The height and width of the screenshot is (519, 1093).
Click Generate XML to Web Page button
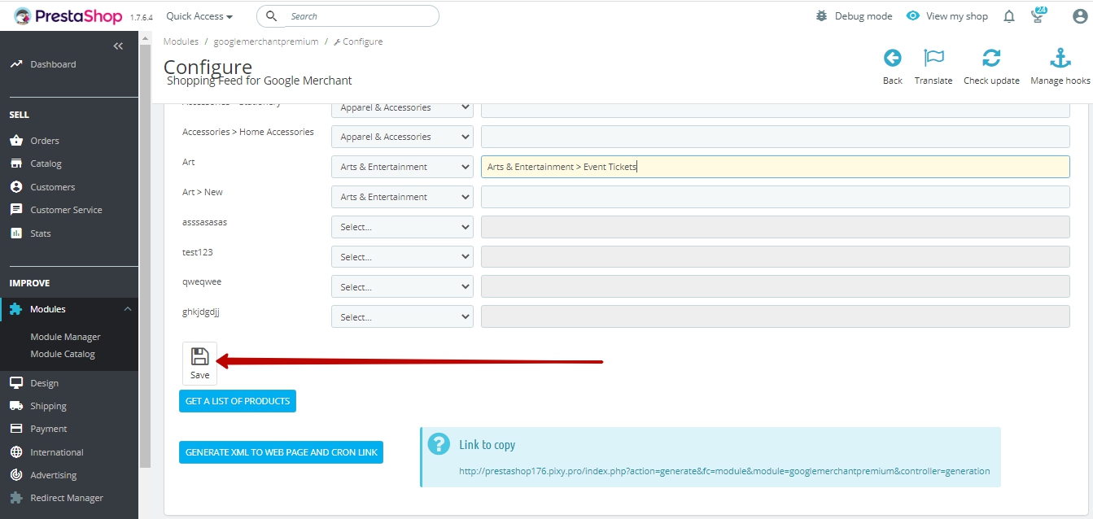(x=281, y=452)
